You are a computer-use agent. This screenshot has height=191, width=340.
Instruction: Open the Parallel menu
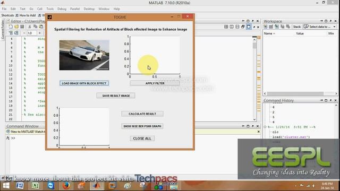pos(75,9)
